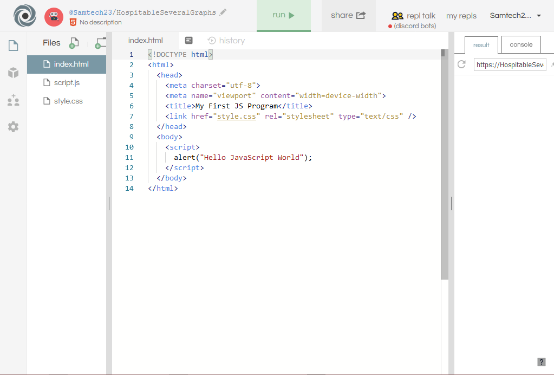The image size is (554, 375).
Task: Switch to the result tab
Action: tap(481, 45)
